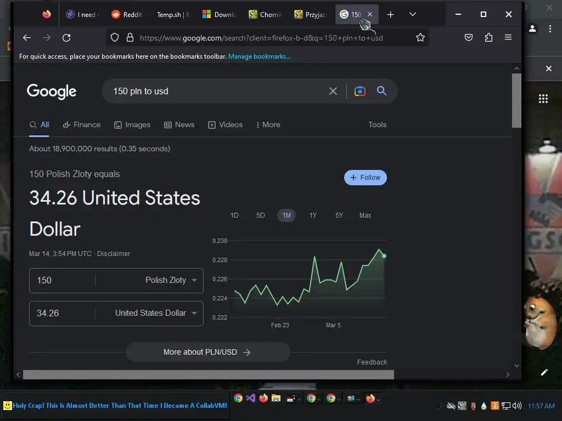
Task: Open three-dot menu in background Chrome window
Action: click(550, 29)
